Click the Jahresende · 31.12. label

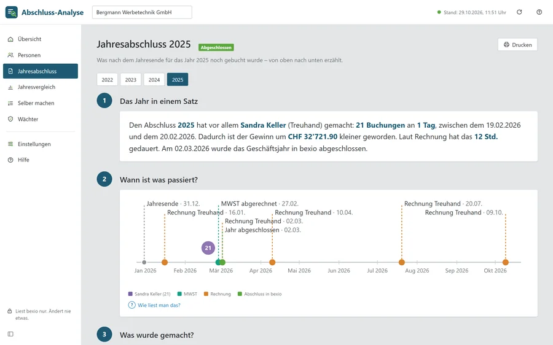pyautogui.click(x=173, y=204)
